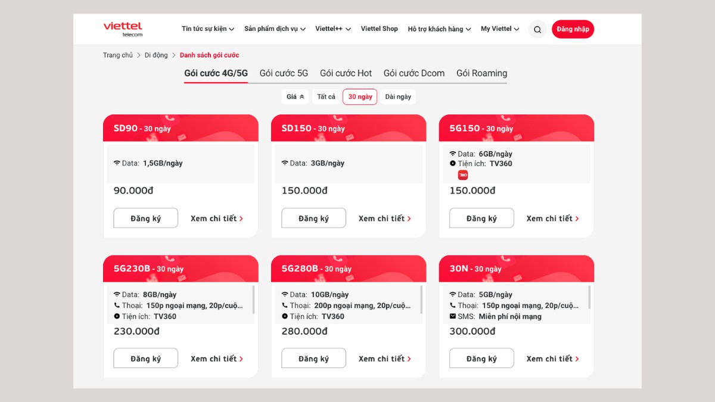Click the SD90 - 30 ngày card header
Screen dimensions: 715x402
pyautogui.click(x=181, y=128)
